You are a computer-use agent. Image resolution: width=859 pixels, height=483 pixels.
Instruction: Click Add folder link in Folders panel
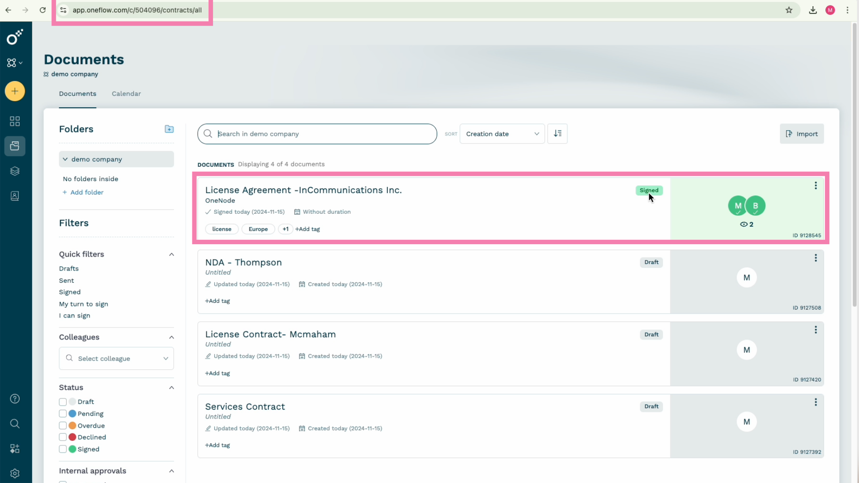pyautogui.click(x=83, y=192)
